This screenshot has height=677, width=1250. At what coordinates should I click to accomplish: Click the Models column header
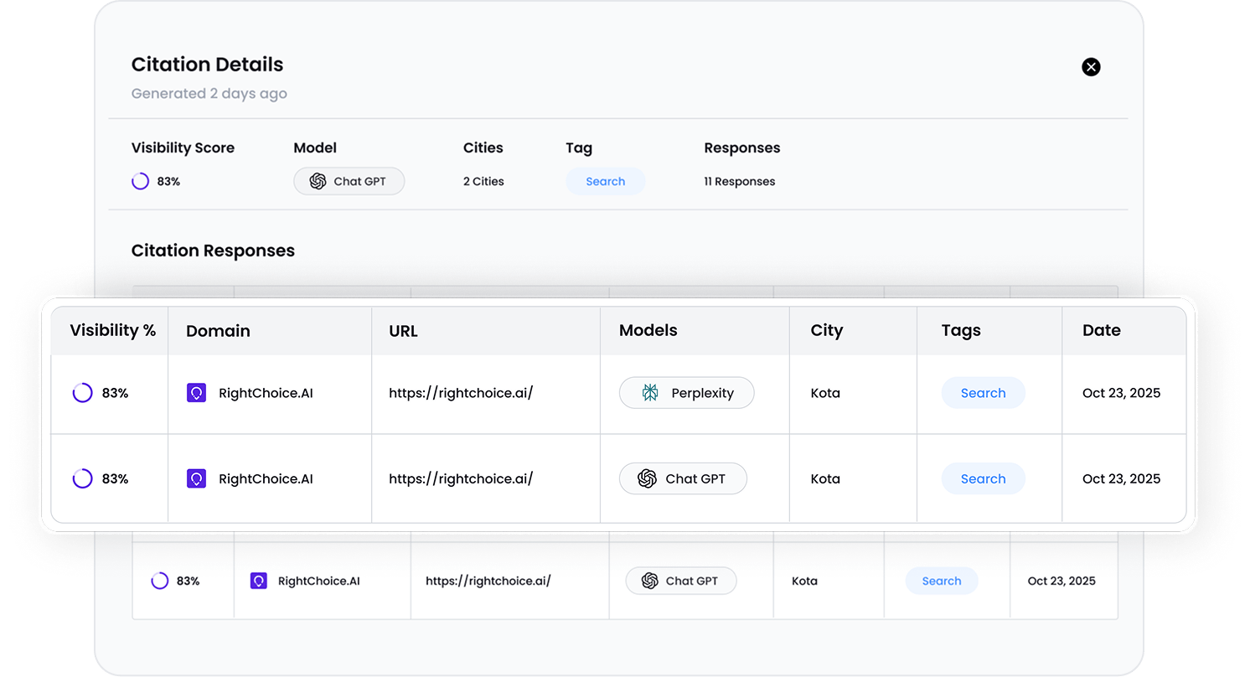(x=648, y=330)
